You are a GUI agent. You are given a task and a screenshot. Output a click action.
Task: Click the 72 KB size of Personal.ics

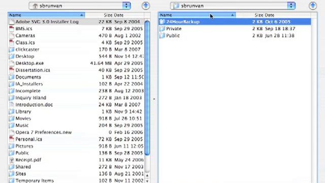pyautogui.click(x=105, y=139)
